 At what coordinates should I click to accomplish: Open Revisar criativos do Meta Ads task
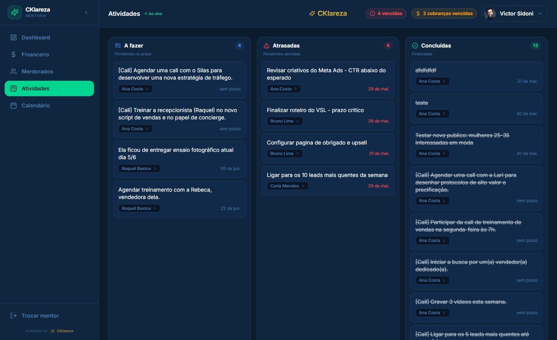(x=328, y=79)
